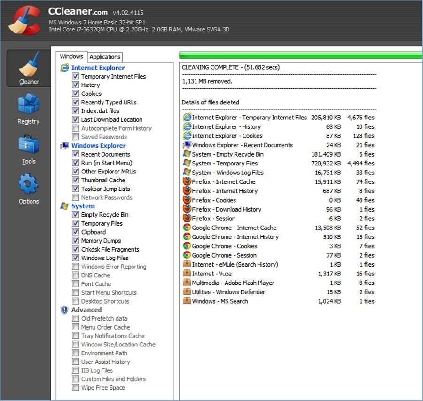Switch to the Applications tab

[105, 57]
